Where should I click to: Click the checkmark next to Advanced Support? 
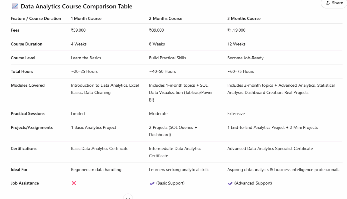(x=230, y=183)
